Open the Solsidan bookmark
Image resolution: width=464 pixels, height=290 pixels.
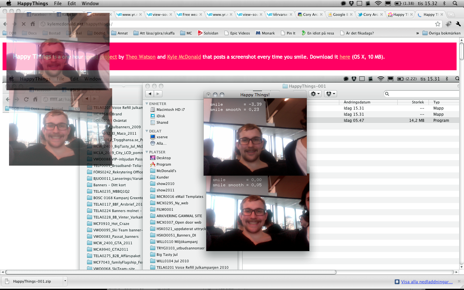(208, 33)
